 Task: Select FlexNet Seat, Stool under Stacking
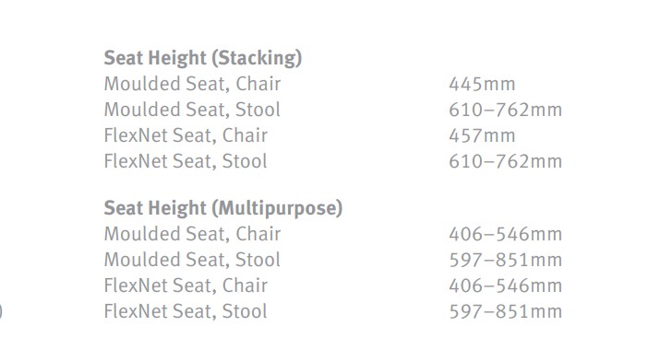186,162
